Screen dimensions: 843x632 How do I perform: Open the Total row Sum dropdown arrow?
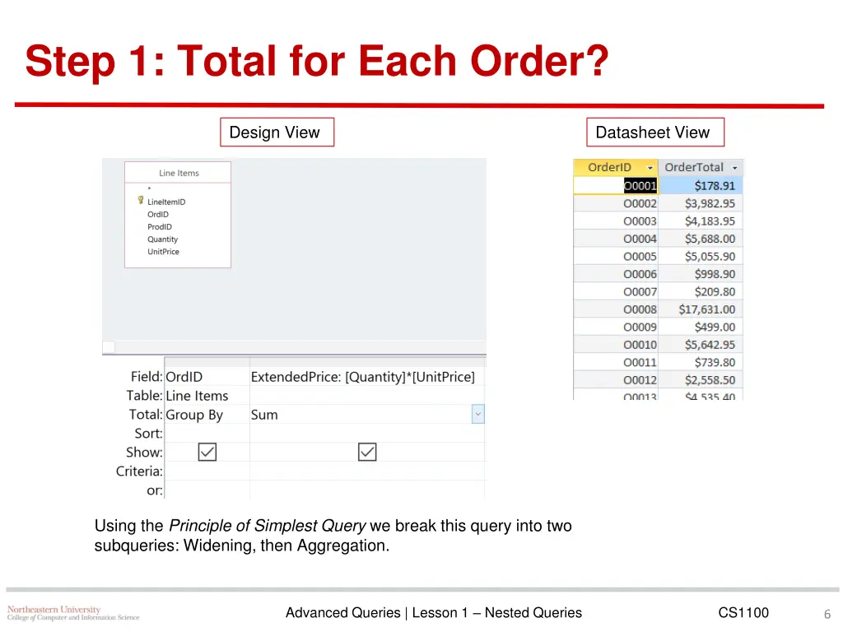coord(478,415)
